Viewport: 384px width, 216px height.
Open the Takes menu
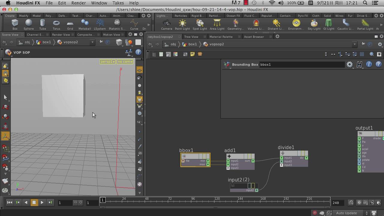(118, 3)
